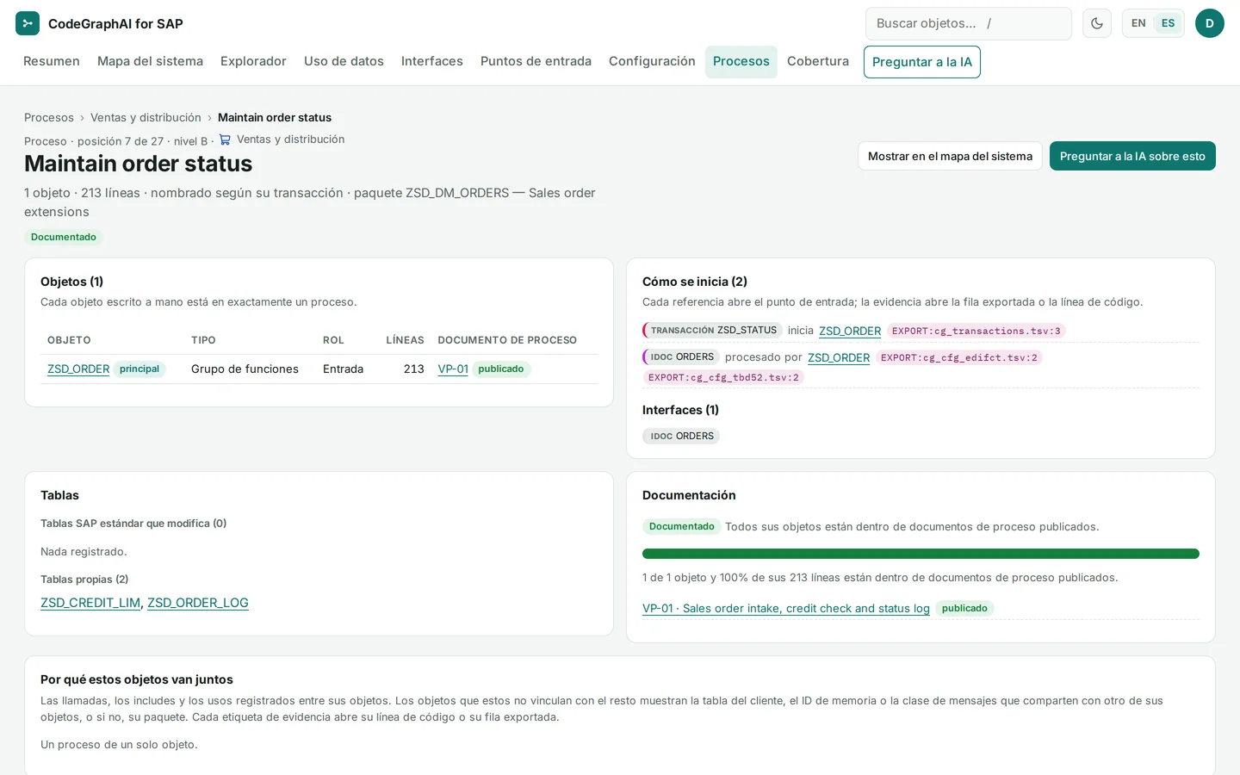Open the Interfaces tab
This screenshot has width=1240, height=775.
432,61
